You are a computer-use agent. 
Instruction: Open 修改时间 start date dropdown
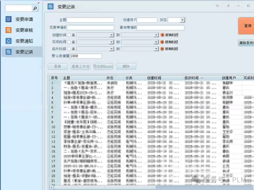pos(112,49)
